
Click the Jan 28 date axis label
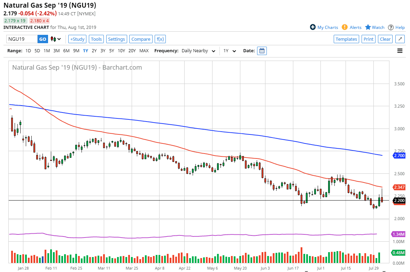23,268
